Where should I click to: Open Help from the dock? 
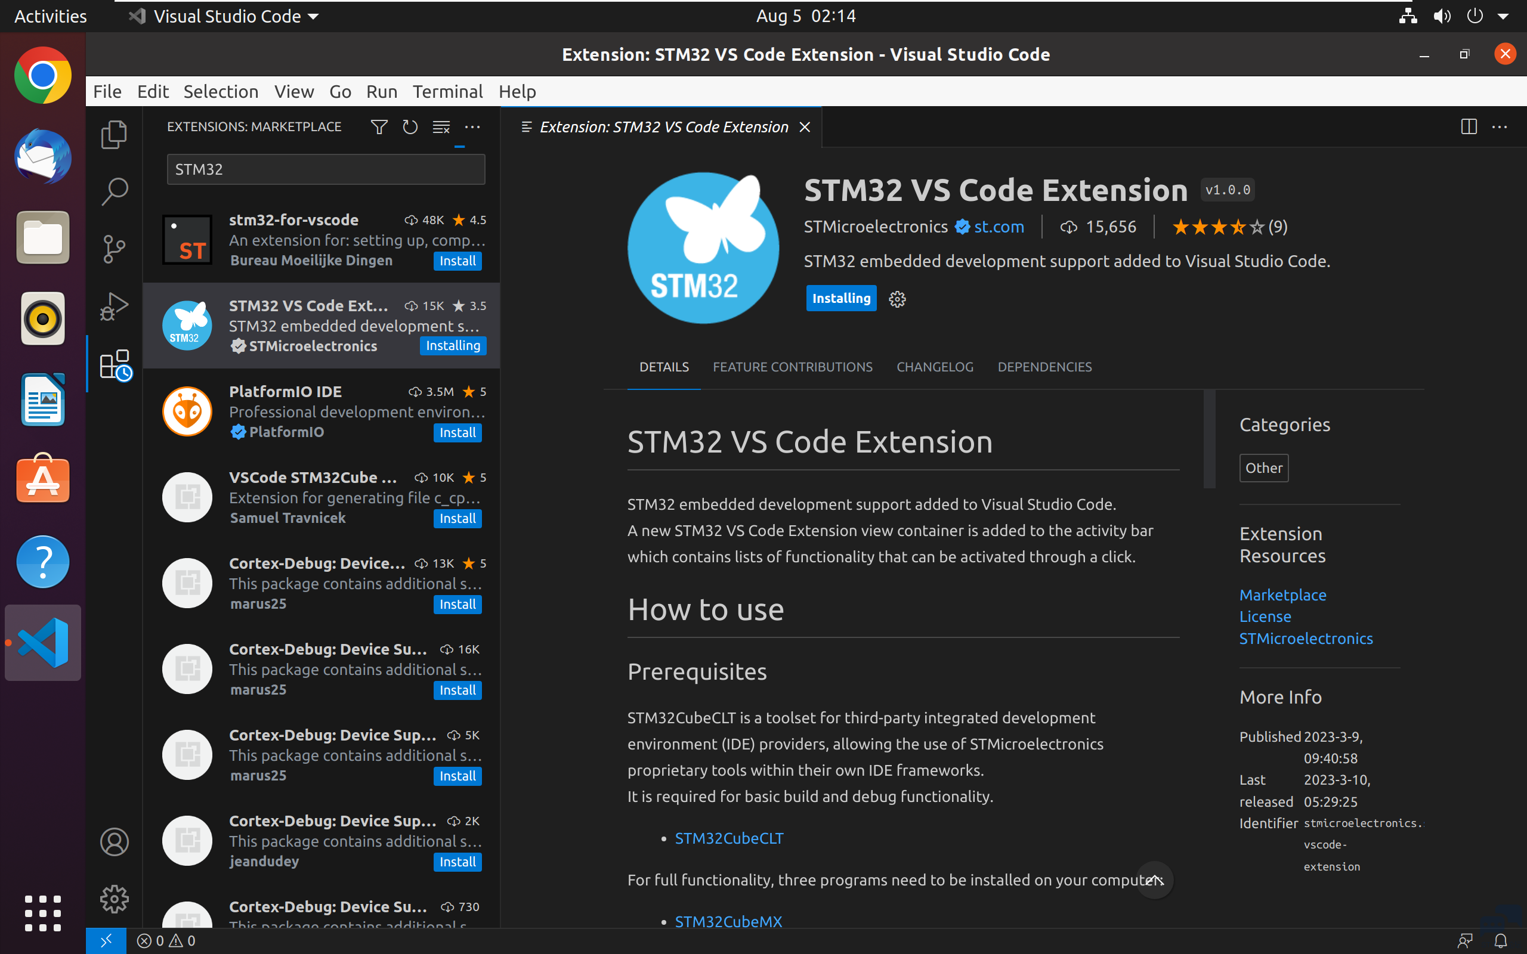43,561
